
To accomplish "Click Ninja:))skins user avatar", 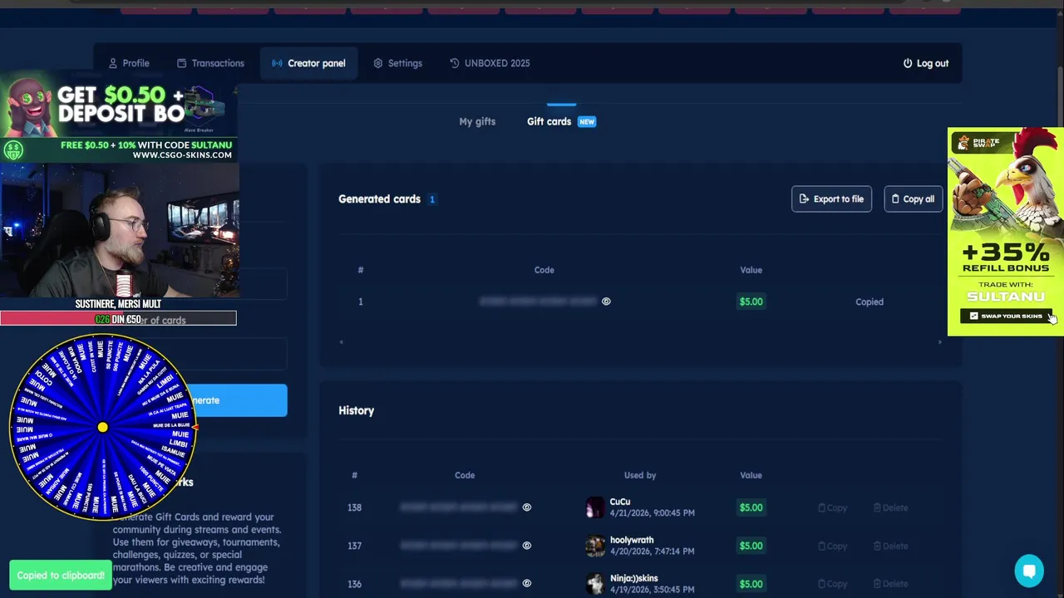I will [595, 584].
